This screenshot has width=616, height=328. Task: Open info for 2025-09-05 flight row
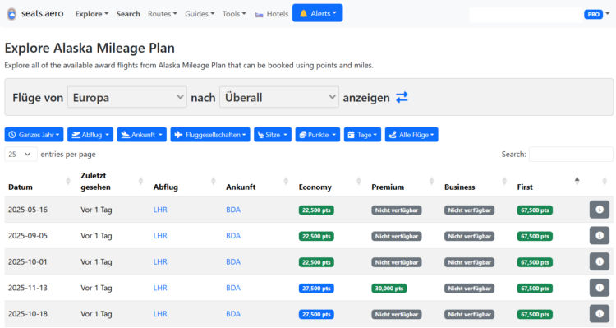click(x=599, y=236)
